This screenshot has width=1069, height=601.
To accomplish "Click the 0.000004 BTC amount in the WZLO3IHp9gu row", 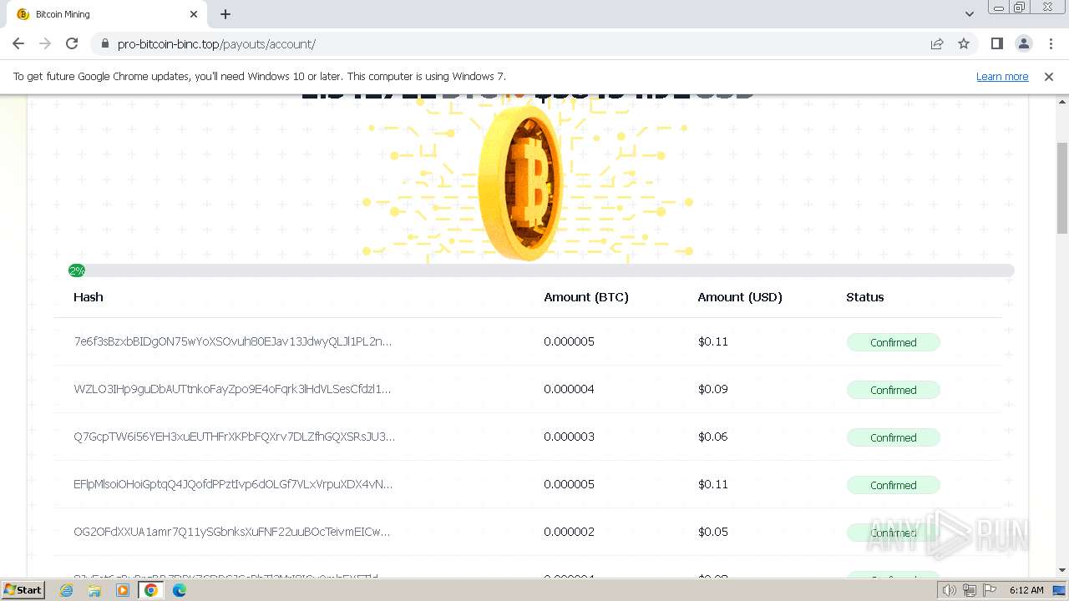I will pyautogui.click(x=570, y=389).
